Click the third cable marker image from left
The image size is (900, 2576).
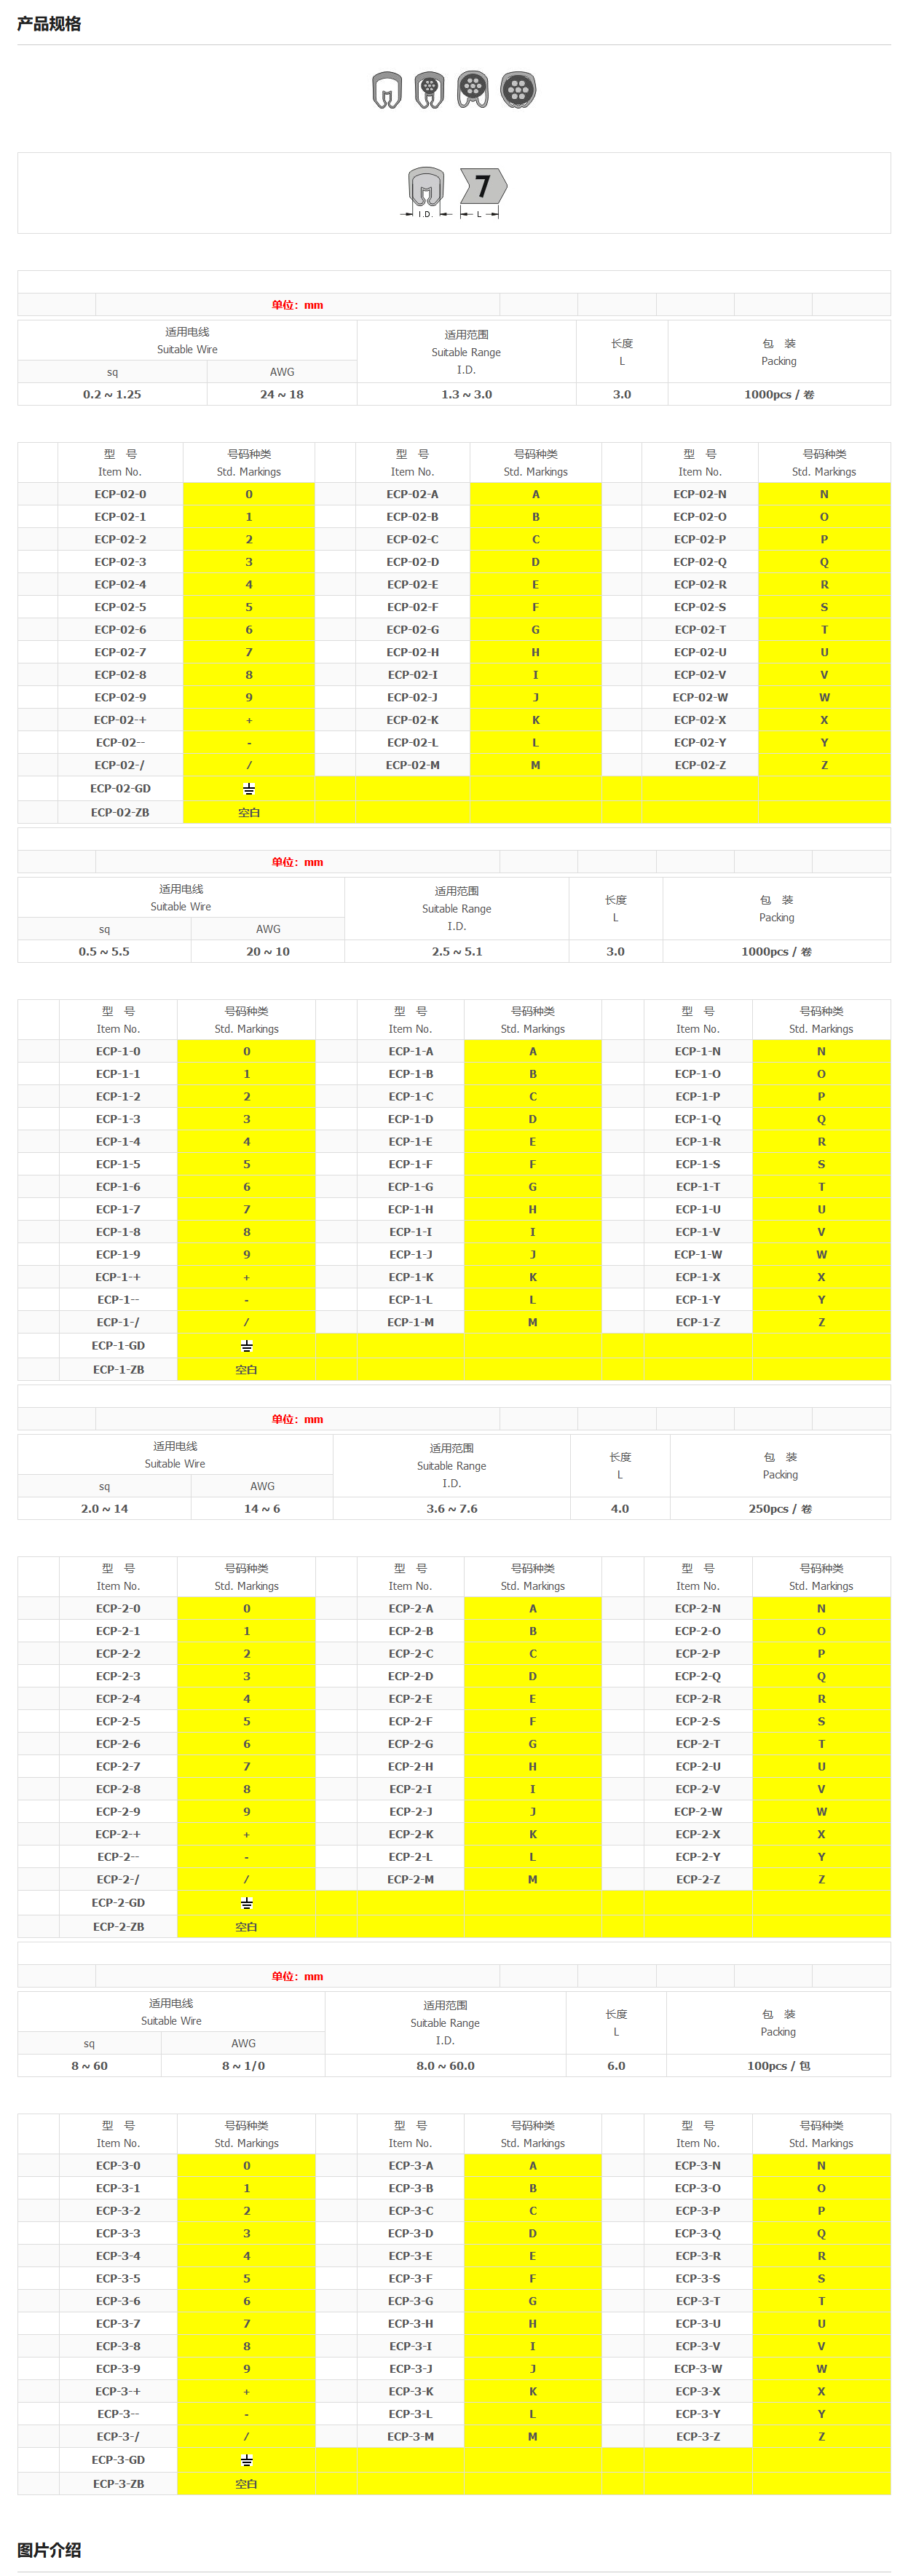(473, 90)
